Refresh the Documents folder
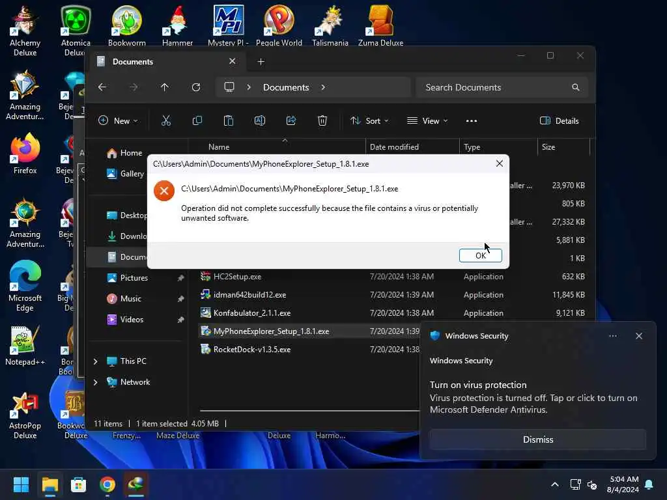 (x=195, y=87)
